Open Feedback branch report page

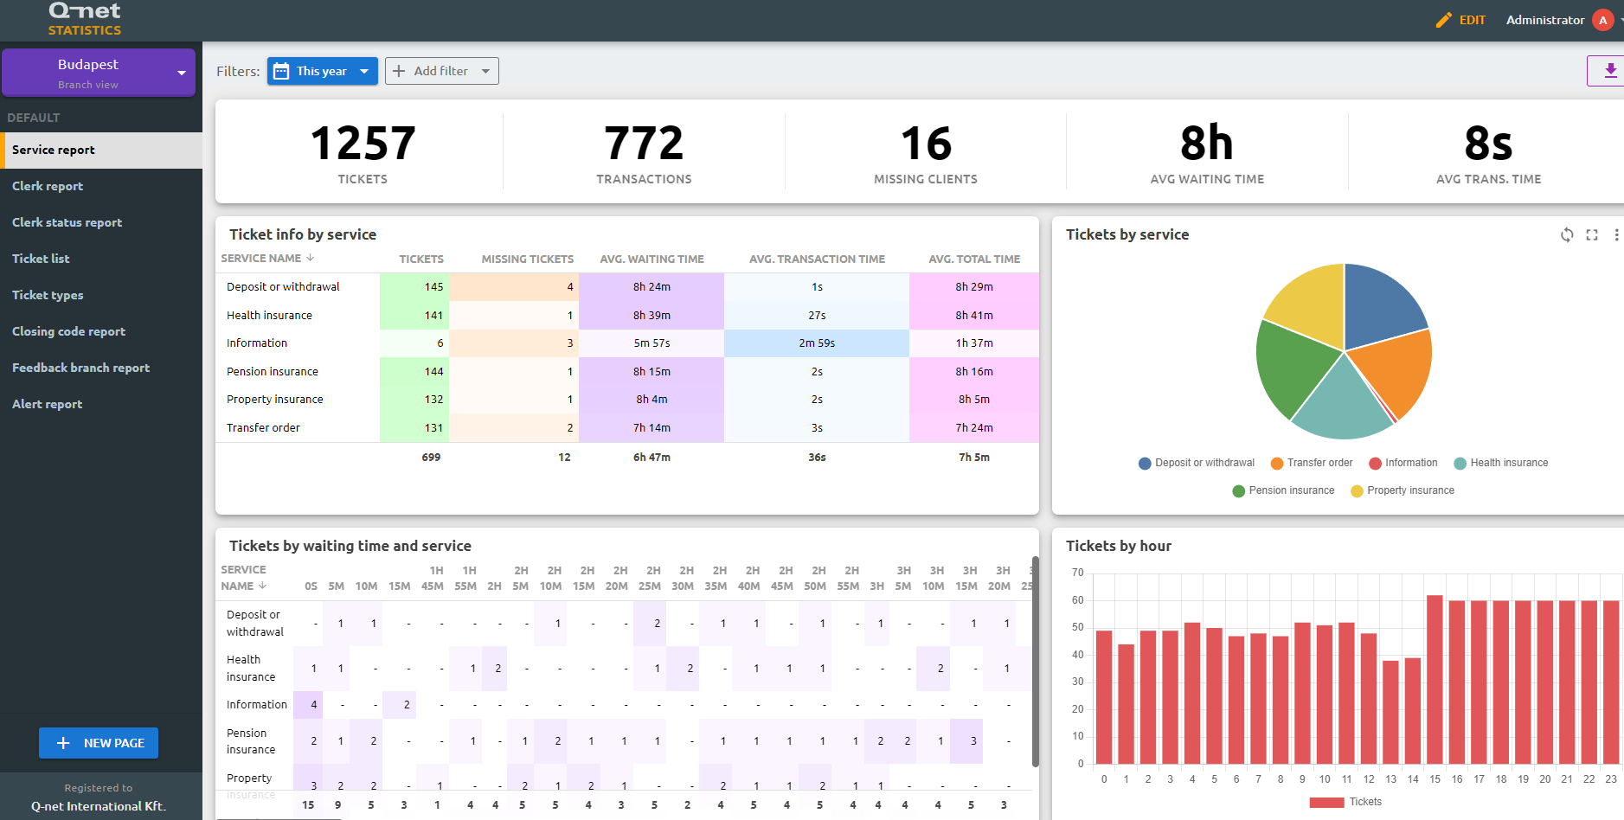coord(101,368)
